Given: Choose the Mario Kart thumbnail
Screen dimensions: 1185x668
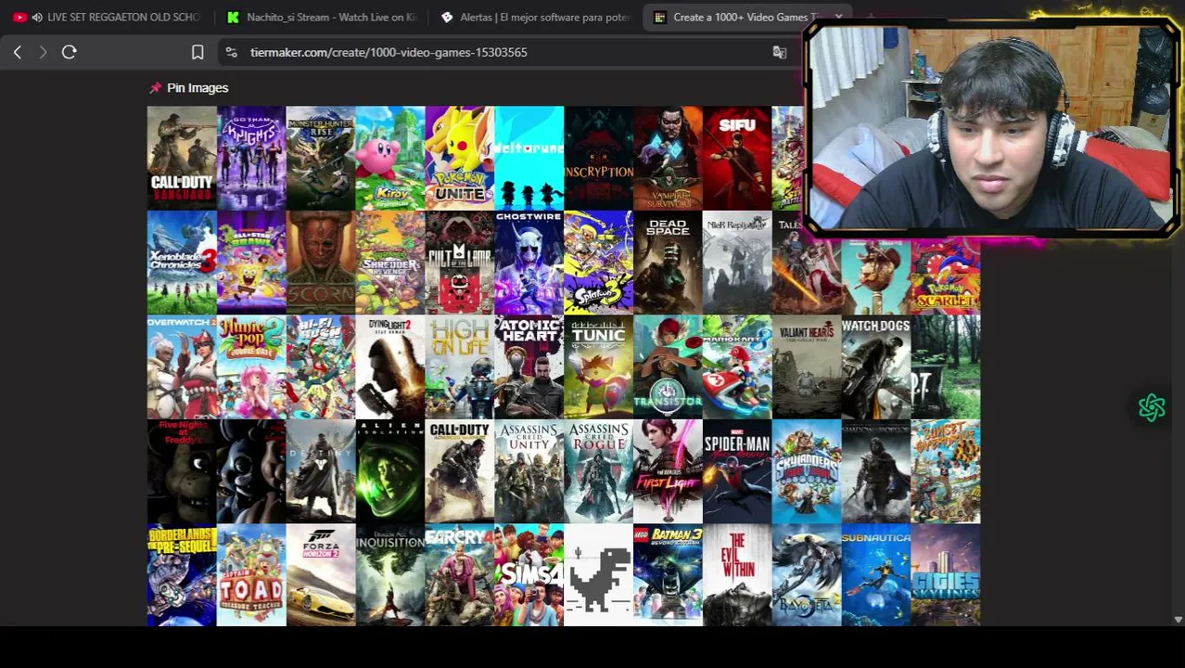Looking at the screenshot, I should 737,367.
